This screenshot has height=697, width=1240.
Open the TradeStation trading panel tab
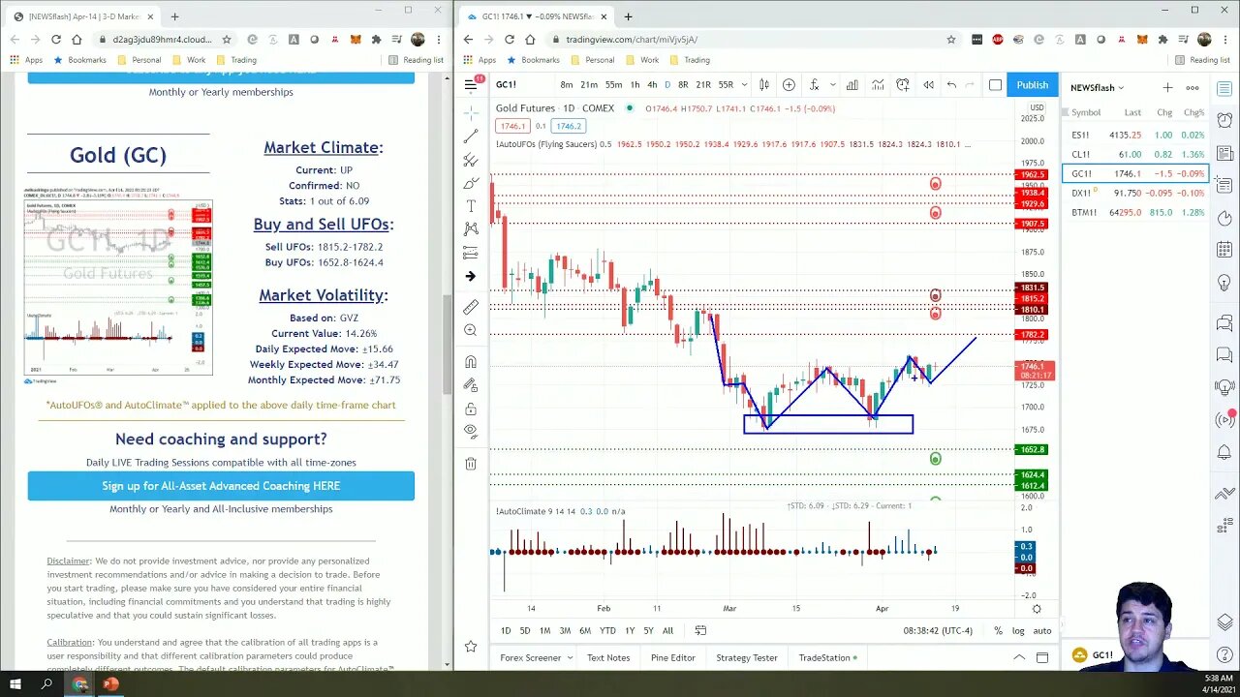(x=827, y=657)
